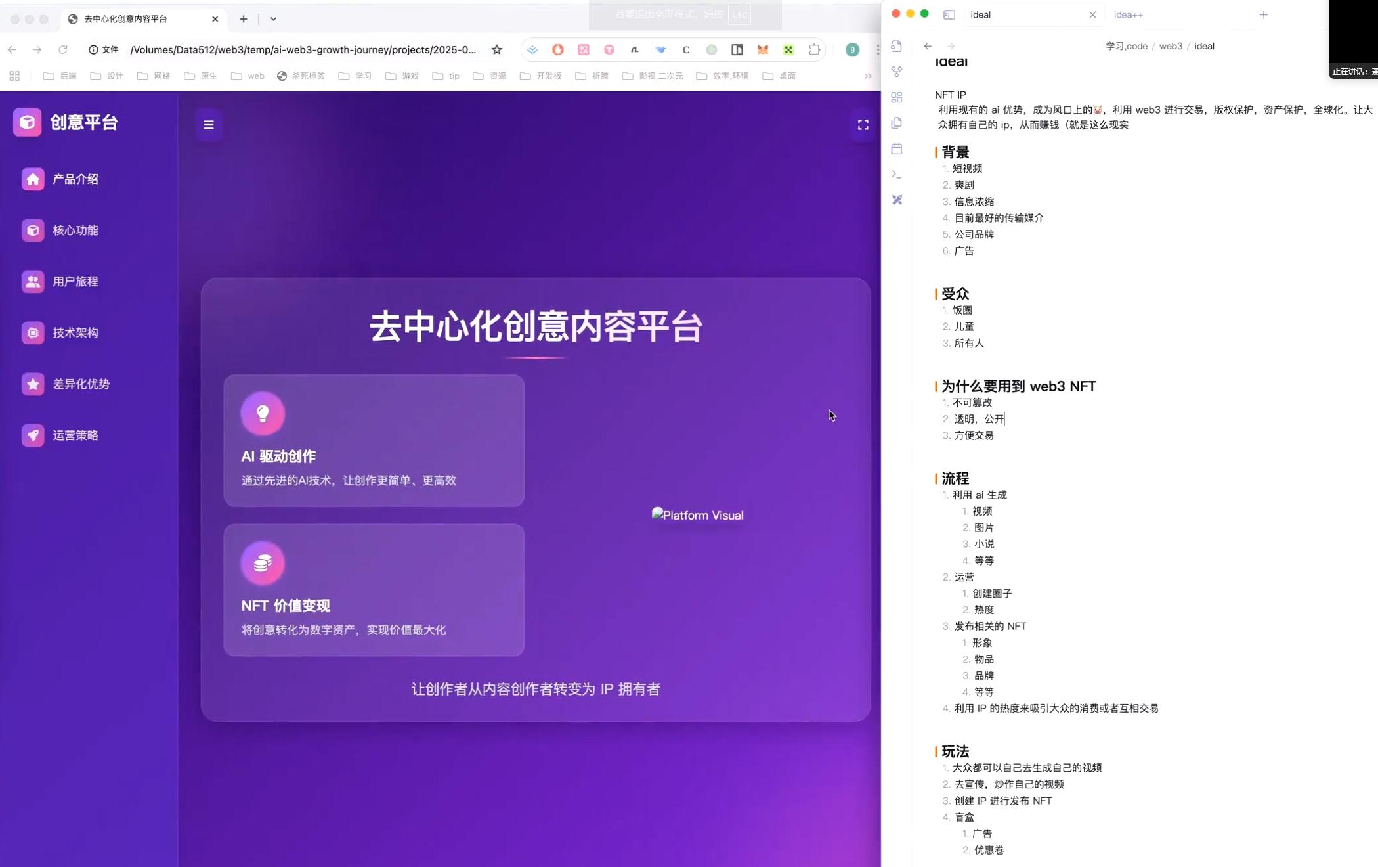Bookmark this page with the star icon
This screenshot has width=1378, height=867.
click(x=496, y=50)
